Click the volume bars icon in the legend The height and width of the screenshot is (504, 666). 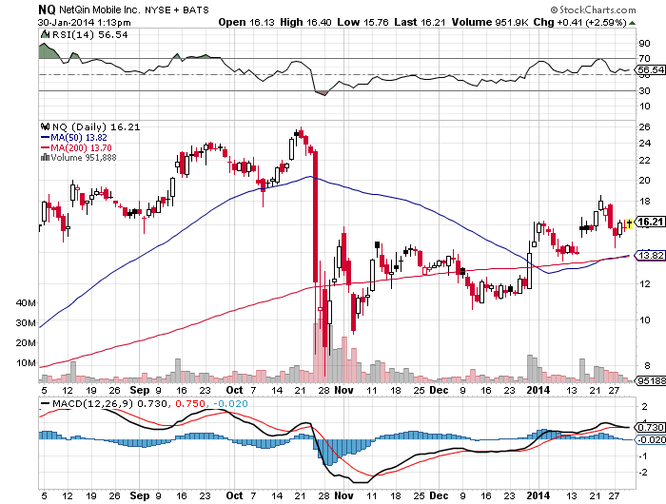tap(45, 158)
